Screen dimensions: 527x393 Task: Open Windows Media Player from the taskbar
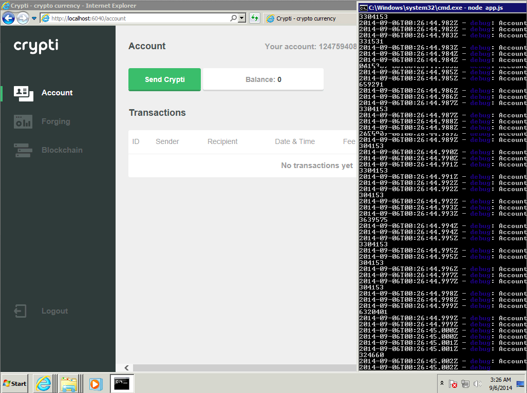95,384
